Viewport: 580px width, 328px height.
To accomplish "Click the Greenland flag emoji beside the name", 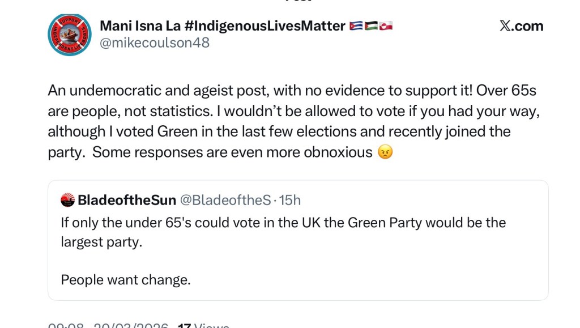I will point(386,26).
